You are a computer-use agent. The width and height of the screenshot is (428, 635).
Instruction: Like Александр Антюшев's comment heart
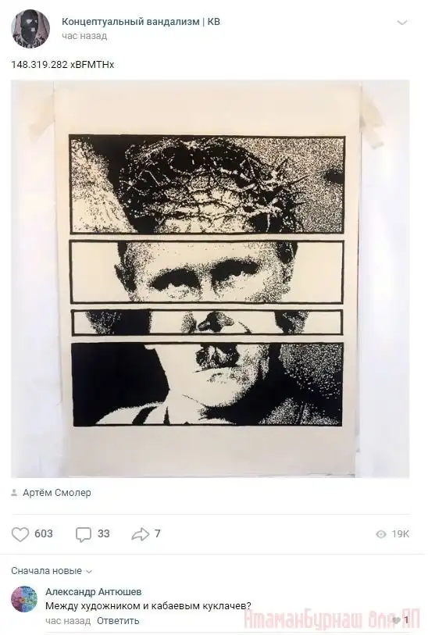[x=396, y=620]
